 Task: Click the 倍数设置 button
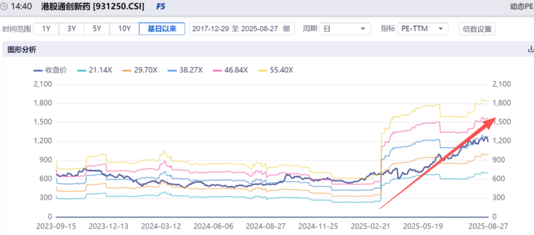coord(477,28)
